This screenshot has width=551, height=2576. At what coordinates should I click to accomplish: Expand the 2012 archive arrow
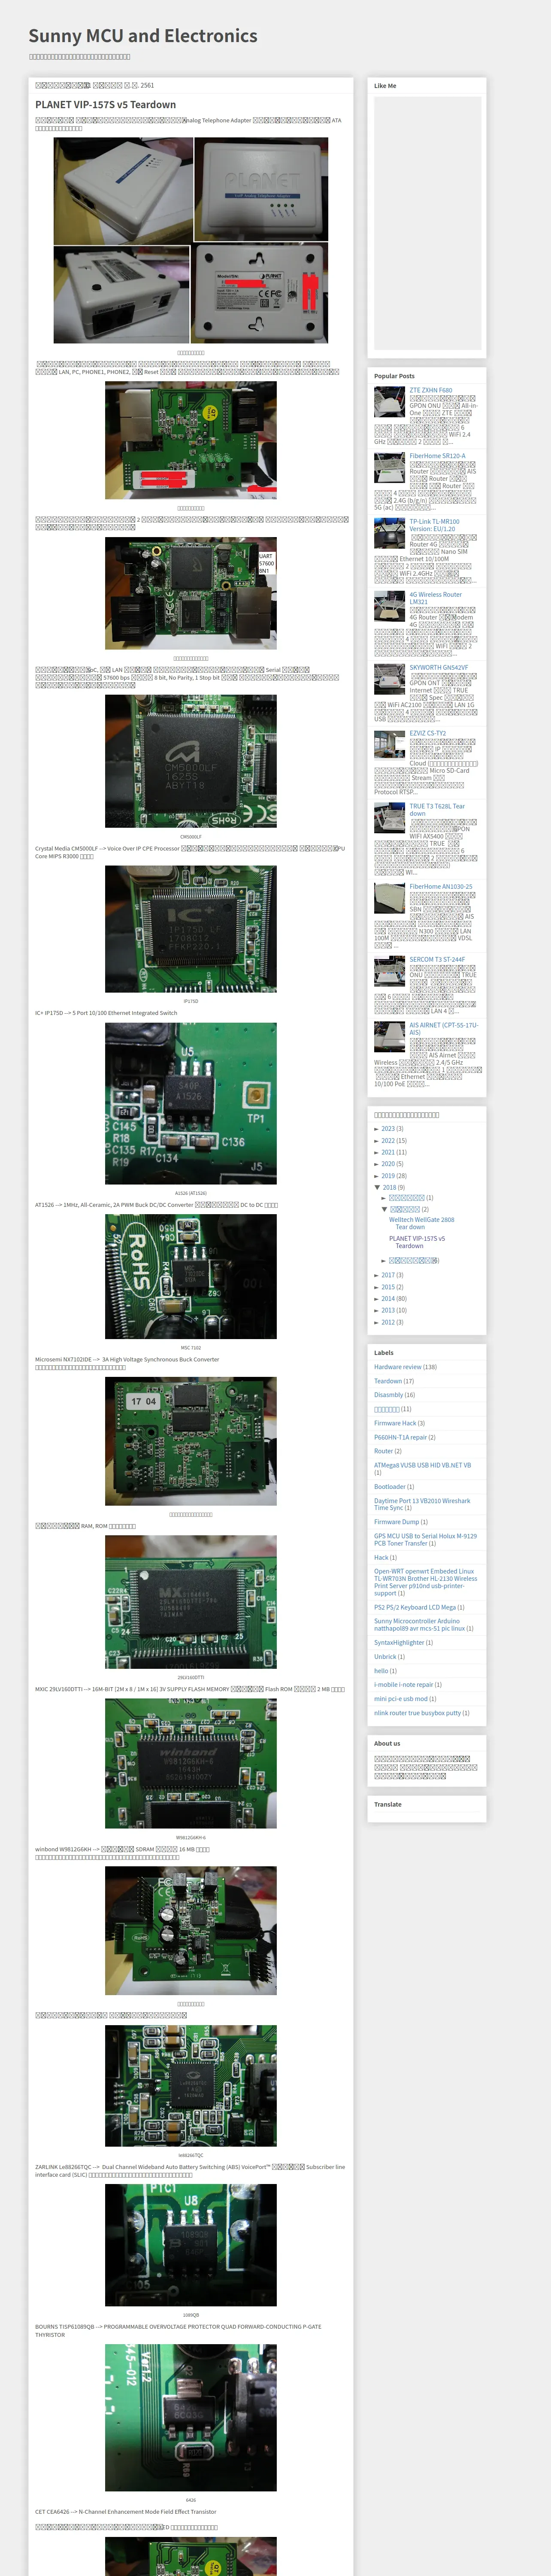coord(377,1322)
